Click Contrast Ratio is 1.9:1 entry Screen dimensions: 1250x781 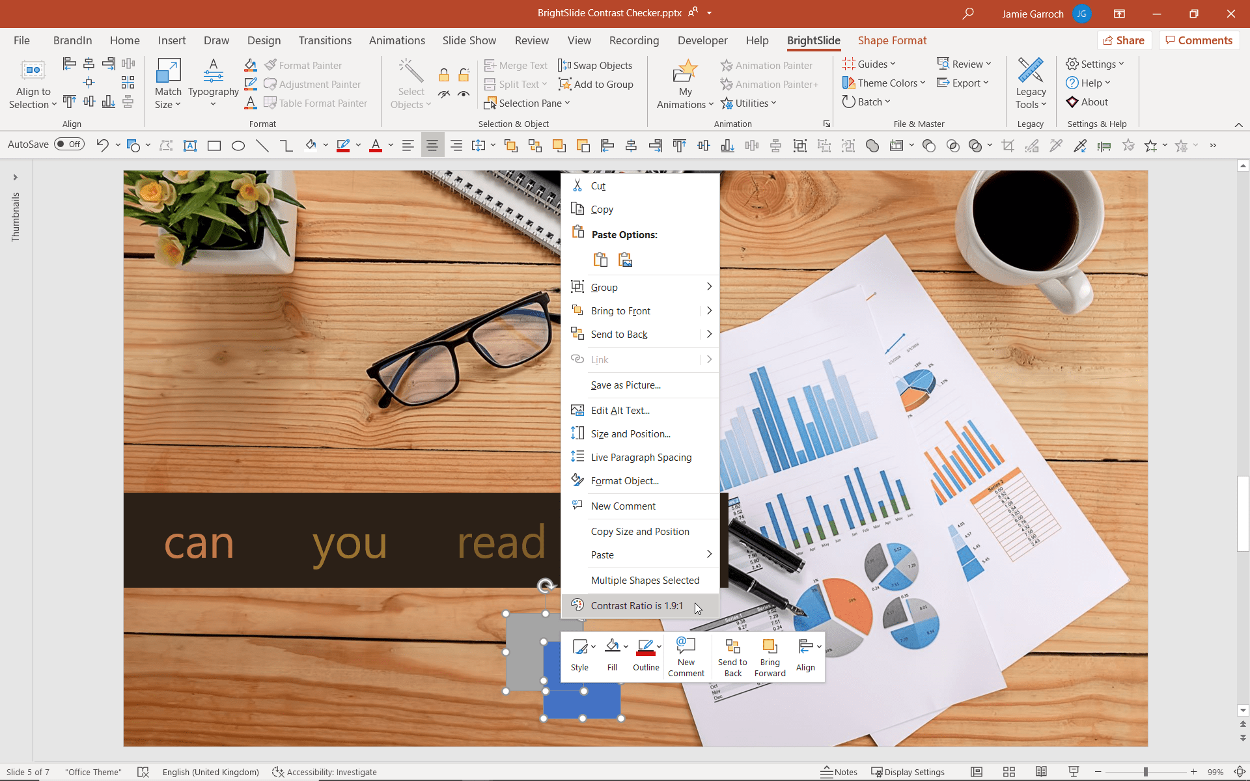(x=640, y=605)
